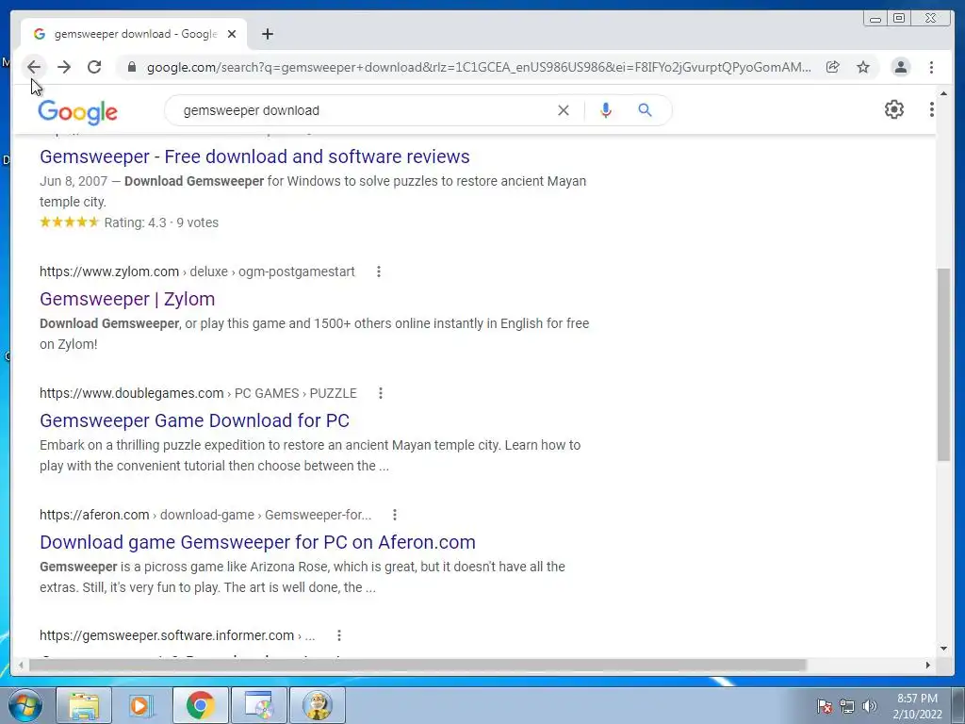This screenshot has height=724, width=965.
Task: Edit the gemsweeper download search field
Action: point(363,110)
